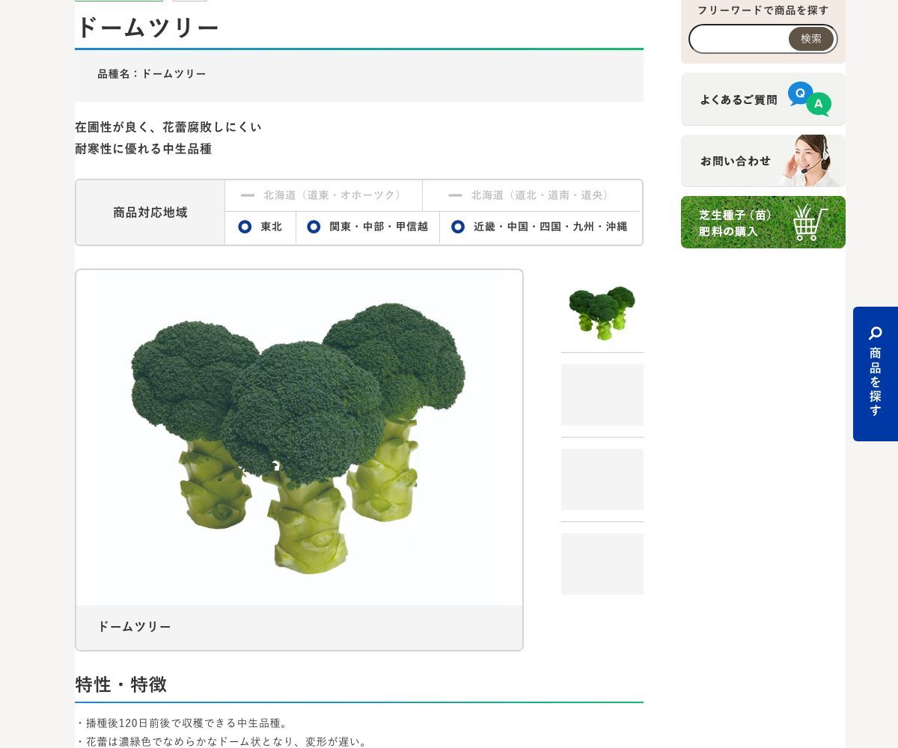Click the 近畿・中国・四国・九州・沖縄 circle marker
The width and height of the screenshot is (898, 748).
[x=457, y=227]
